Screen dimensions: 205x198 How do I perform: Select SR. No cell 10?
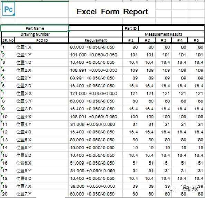8,117
